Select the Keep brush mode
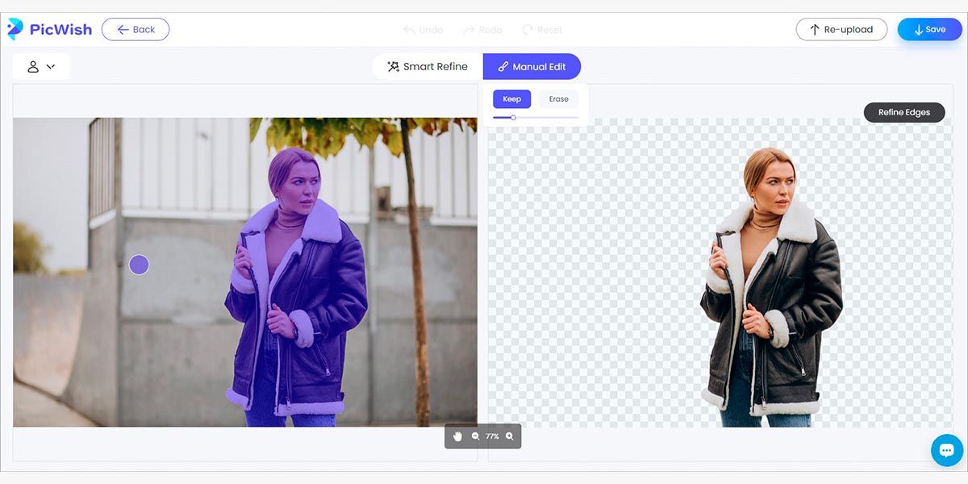Viewport: 968px width, 484px height. point(511,98)
